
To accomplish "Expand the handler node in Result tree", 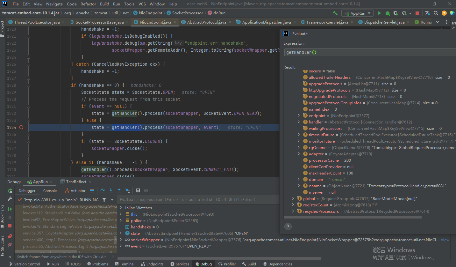I will click(x=299, y=122).
